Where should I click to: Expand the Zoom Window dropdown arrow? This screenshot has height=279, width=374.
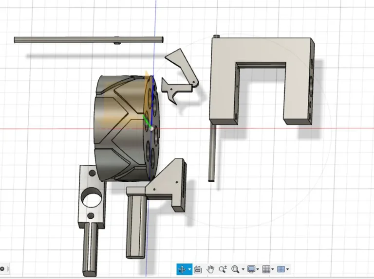tap(243, 269)
